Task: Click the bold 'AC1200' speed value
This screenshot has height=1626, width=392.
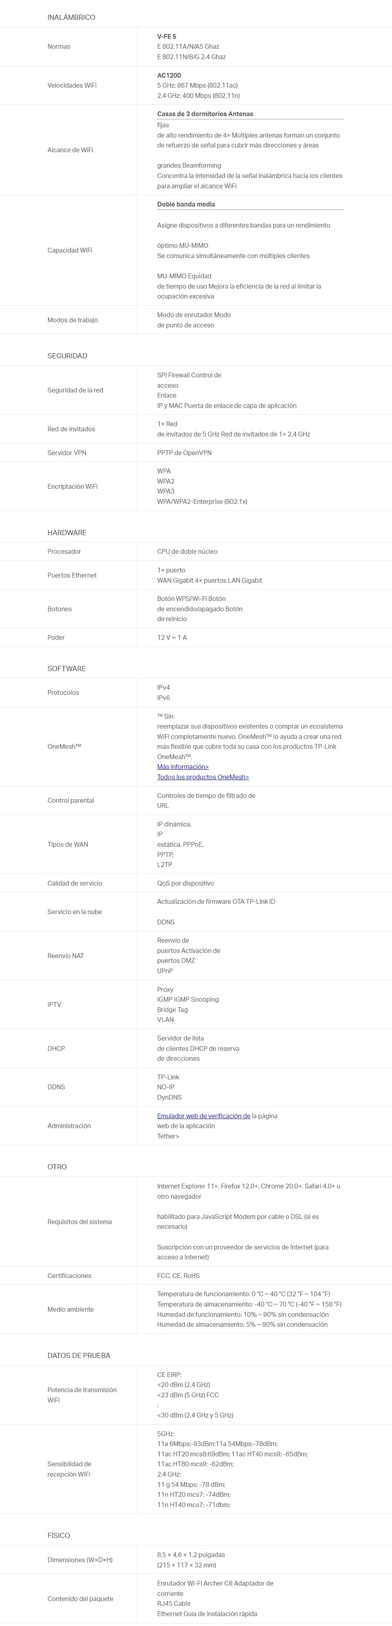Action: (169, 75)
